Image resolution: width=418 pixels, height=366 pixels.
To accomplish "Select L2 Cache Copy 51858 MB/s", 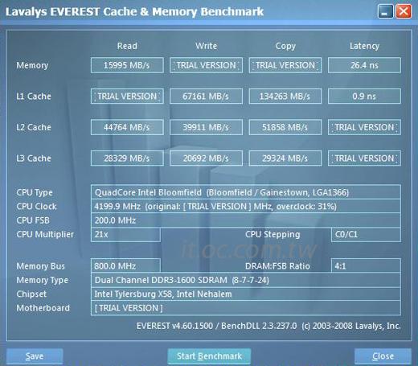I will [285, 127].
